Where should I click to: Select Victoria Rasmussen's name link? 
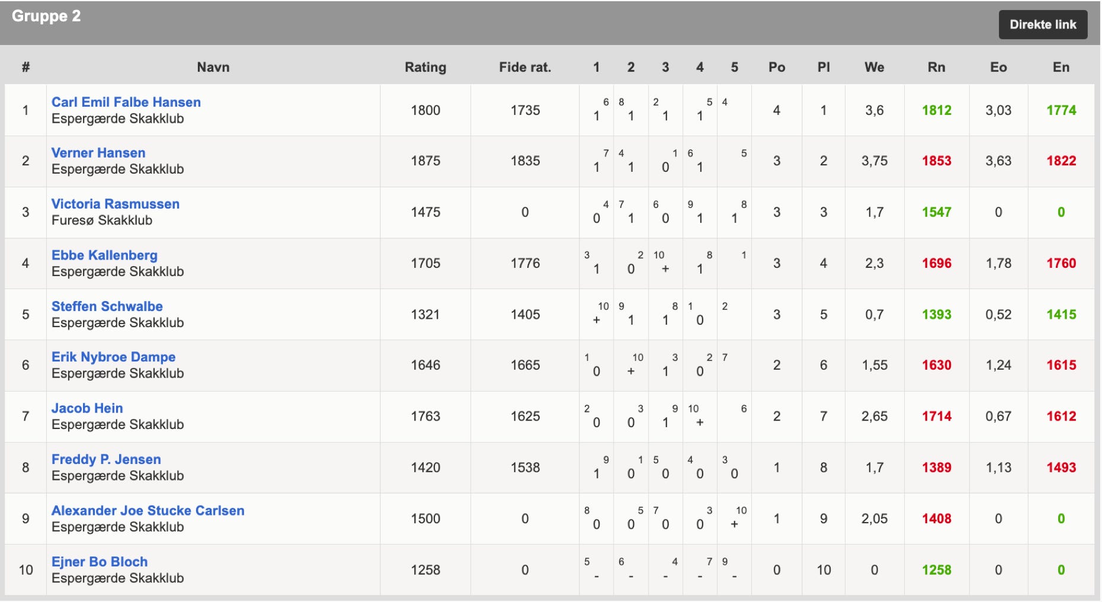(115, 204)
